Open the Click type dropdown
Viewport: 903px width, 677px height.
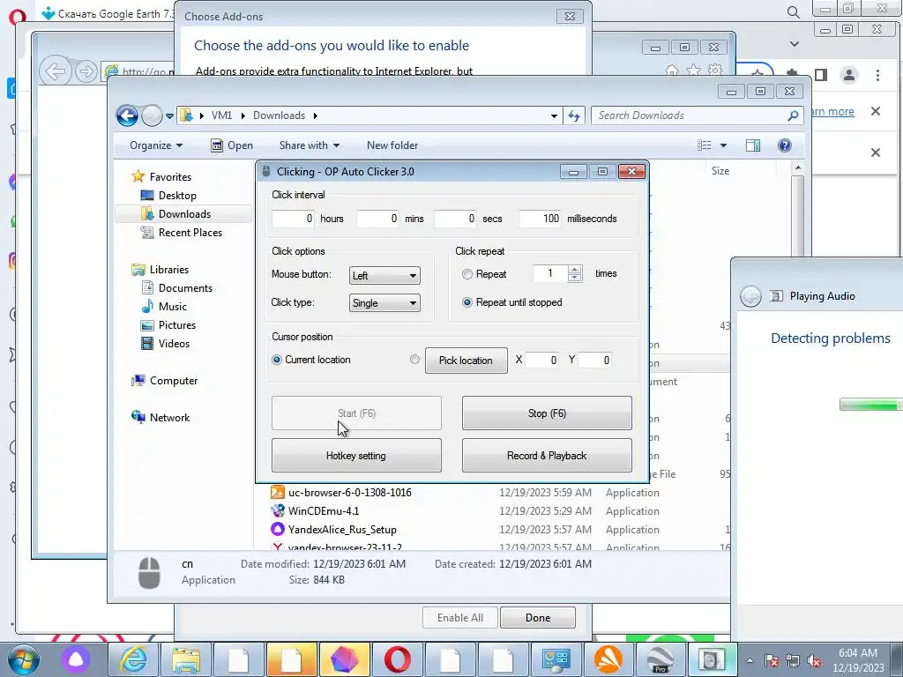click(x=384, y=303)
